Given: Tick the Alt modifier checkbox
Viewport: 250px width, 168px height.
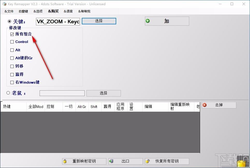Looking at the screenshot, I should pyautogui.click(x=12, y=50).
